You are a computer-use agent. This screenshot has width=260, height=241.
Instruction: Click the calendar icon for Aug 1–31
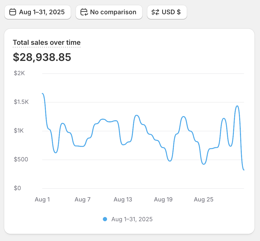13,12
